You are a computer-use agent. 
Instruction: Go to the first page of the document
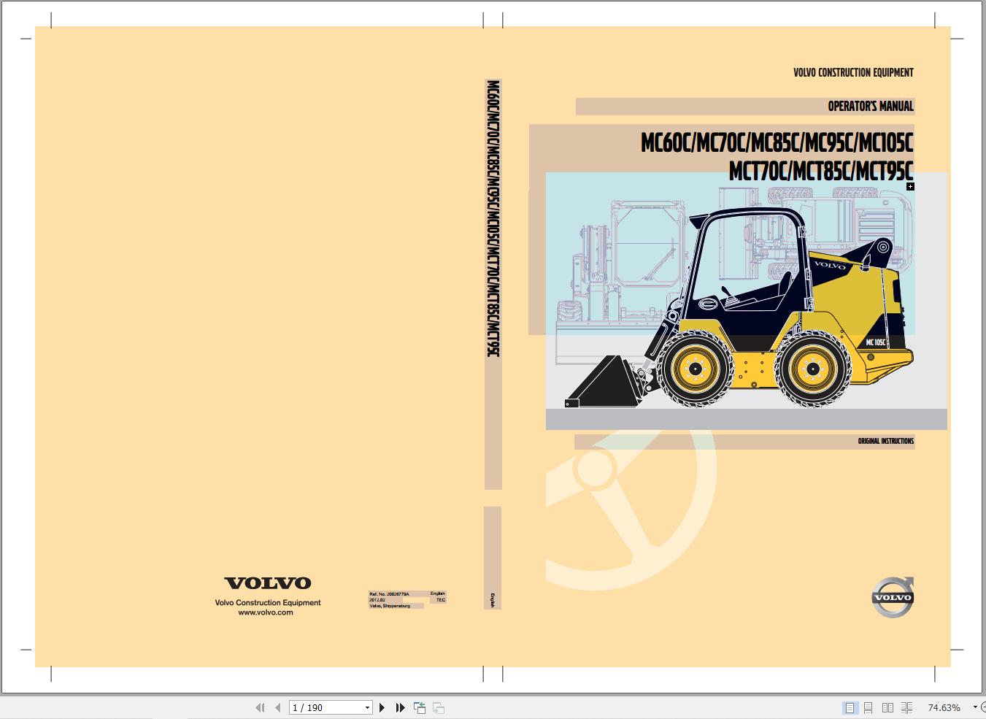point(261,707)
